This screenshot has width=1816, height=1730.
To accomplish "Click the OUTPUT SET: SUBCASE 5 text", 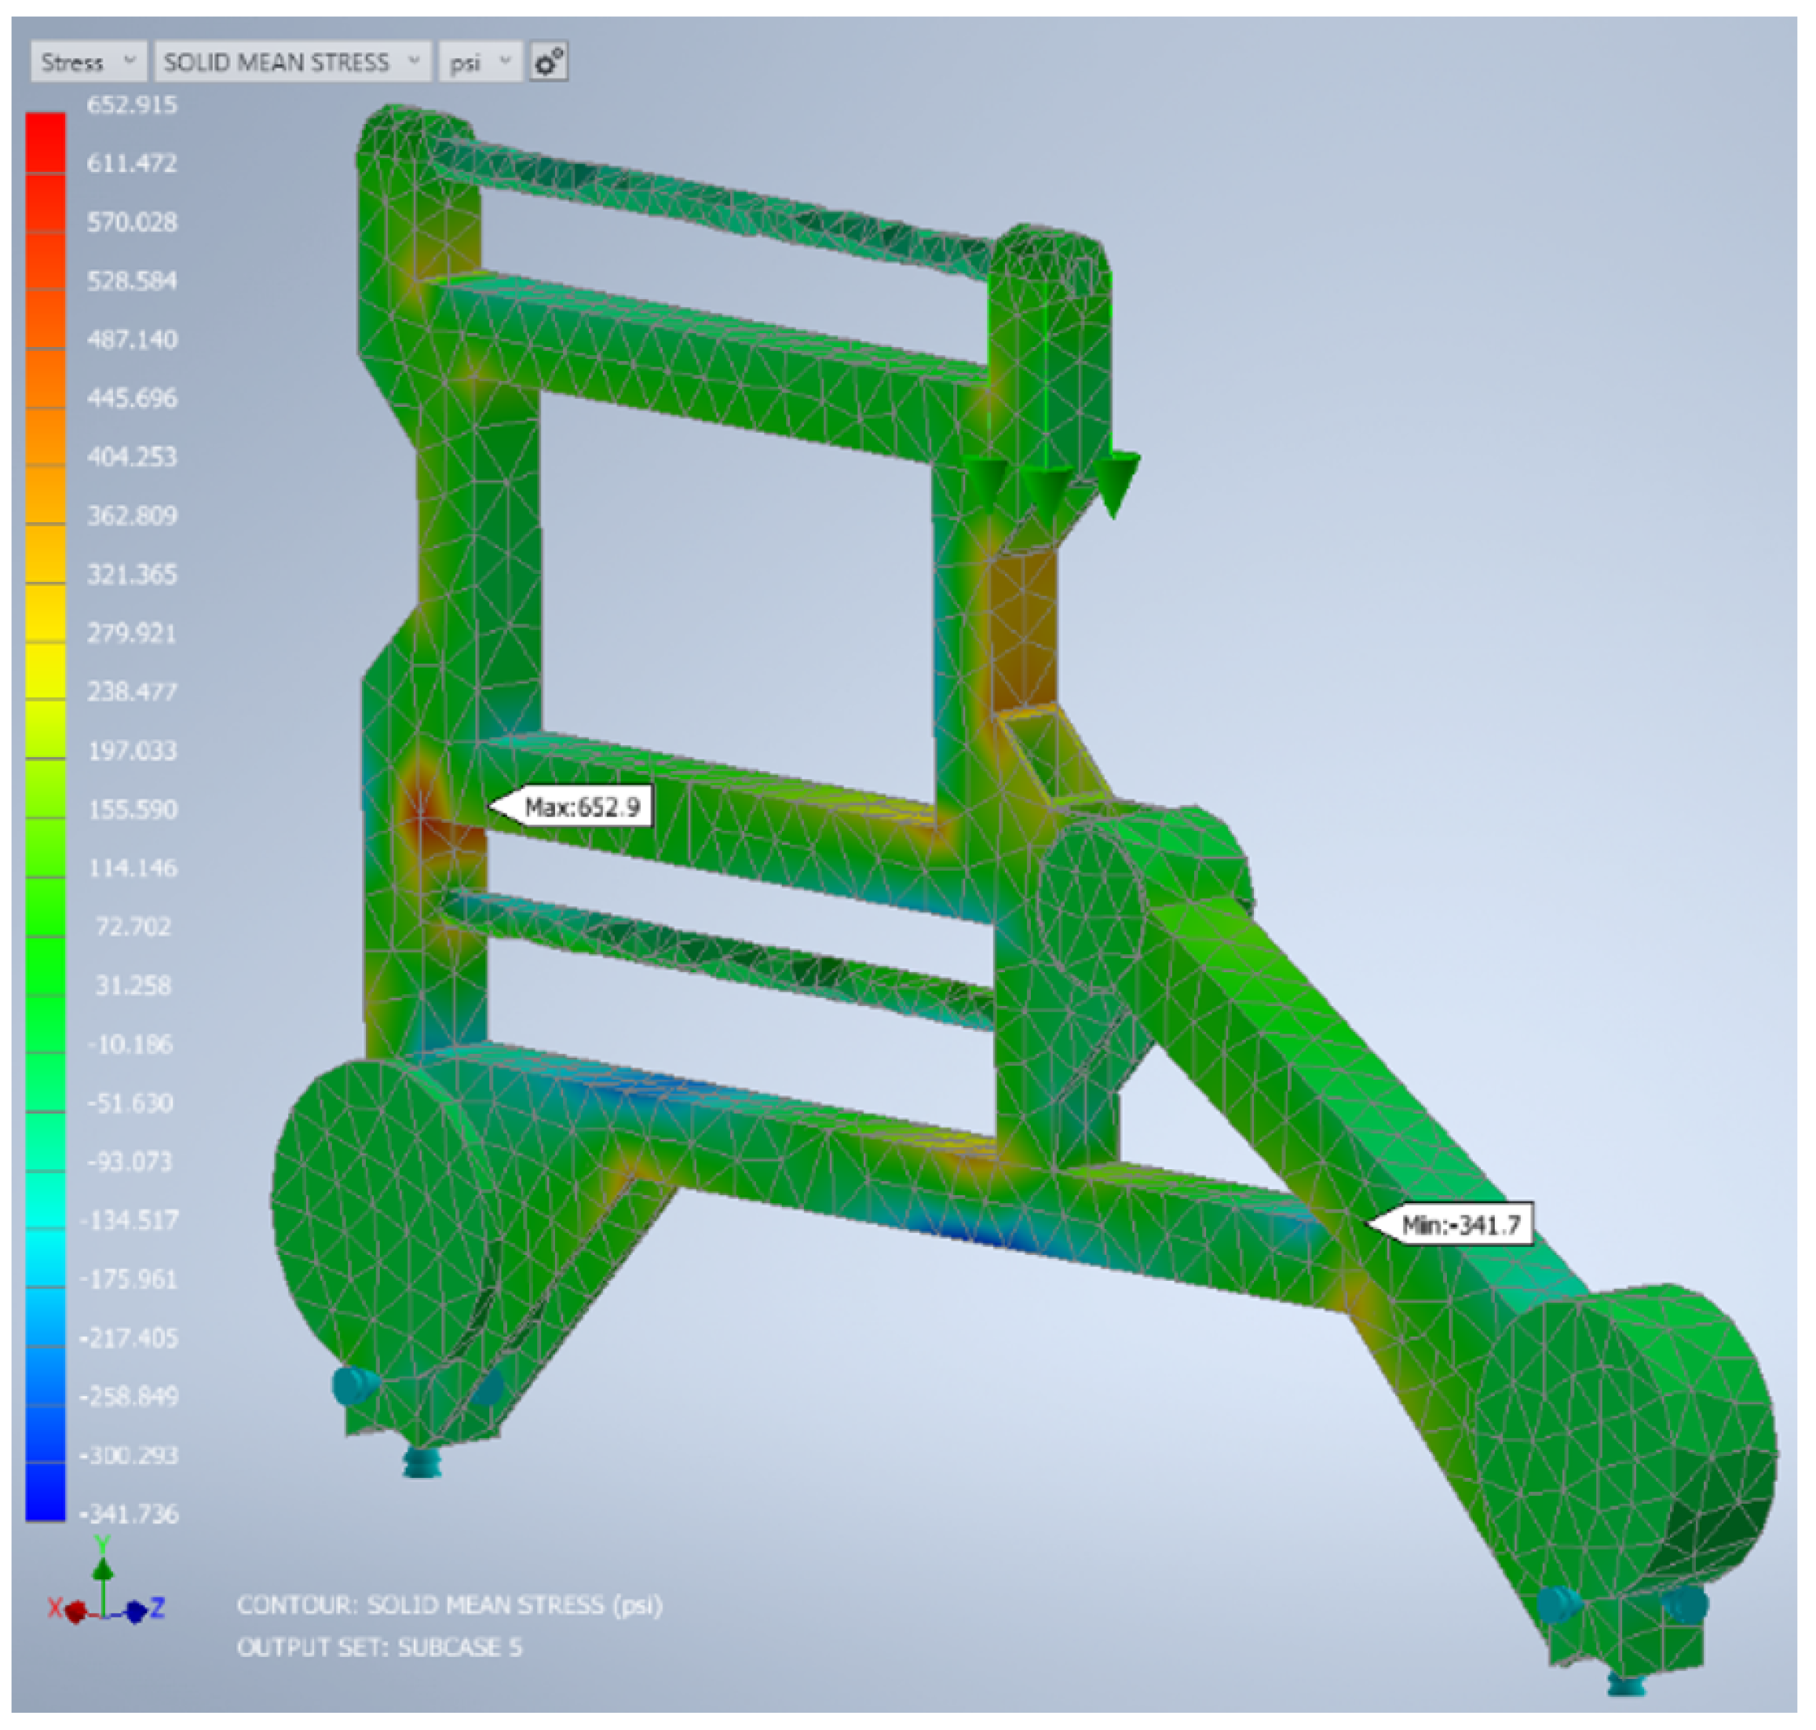I will pyautogui.click(x=379, y=1647).
